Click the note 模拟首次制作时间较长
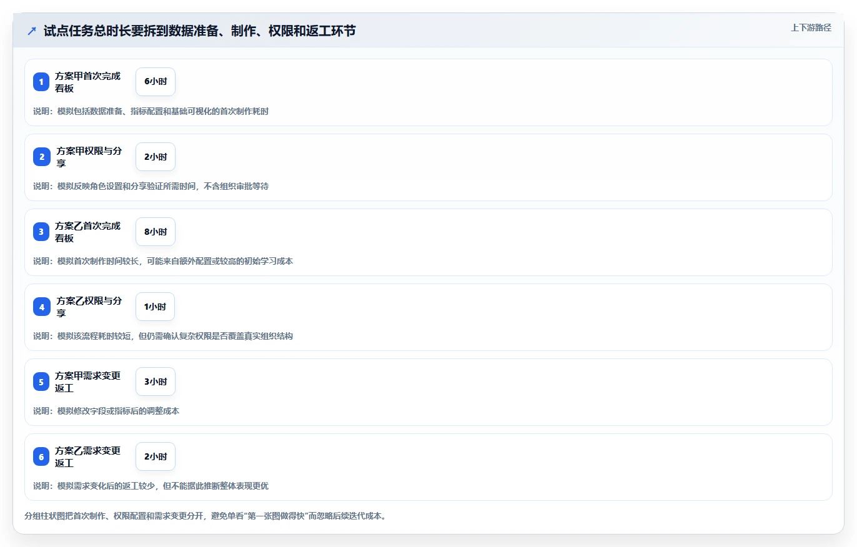857x547 pixels. click(163, 261)
